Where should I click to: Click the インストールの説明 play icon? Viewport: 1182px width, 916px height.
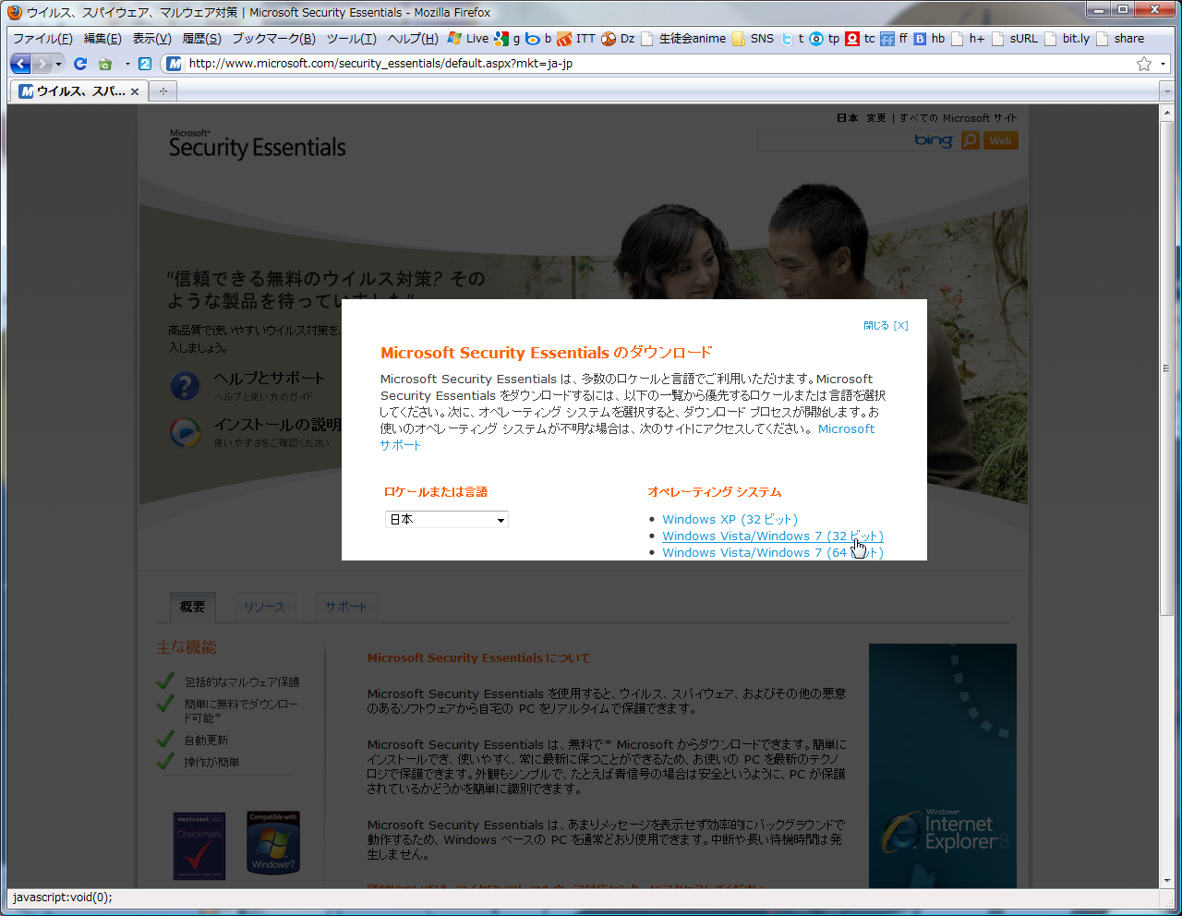tap(185, 432)
